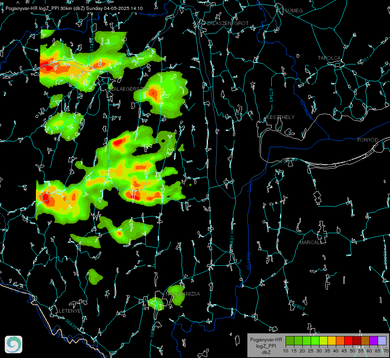The width and height of the screenshot is (390, 358).
Task: Select the 40-45 dBZ orange legend swatch
Action: point(340,340)
